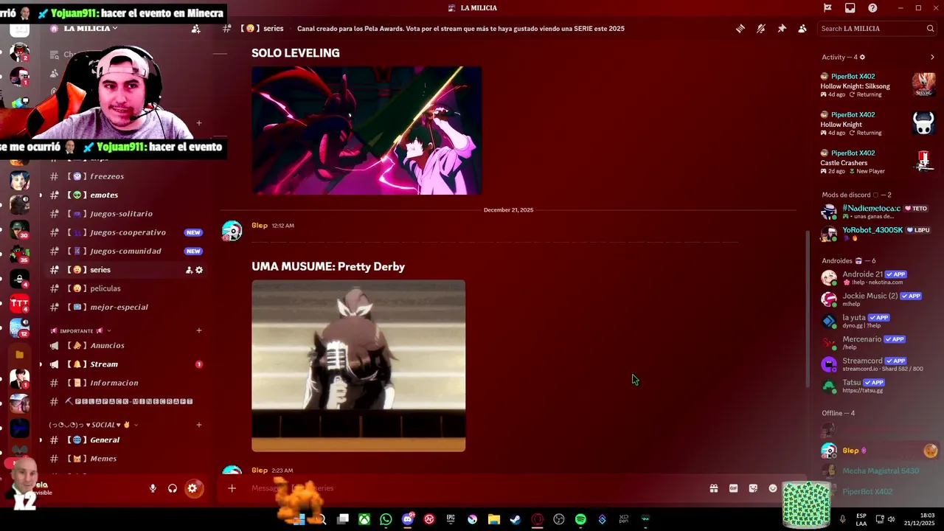The height and width of the screenshot is (531, 944).
Task: Open the Stream channel
Action: click(x=125, y=364)
